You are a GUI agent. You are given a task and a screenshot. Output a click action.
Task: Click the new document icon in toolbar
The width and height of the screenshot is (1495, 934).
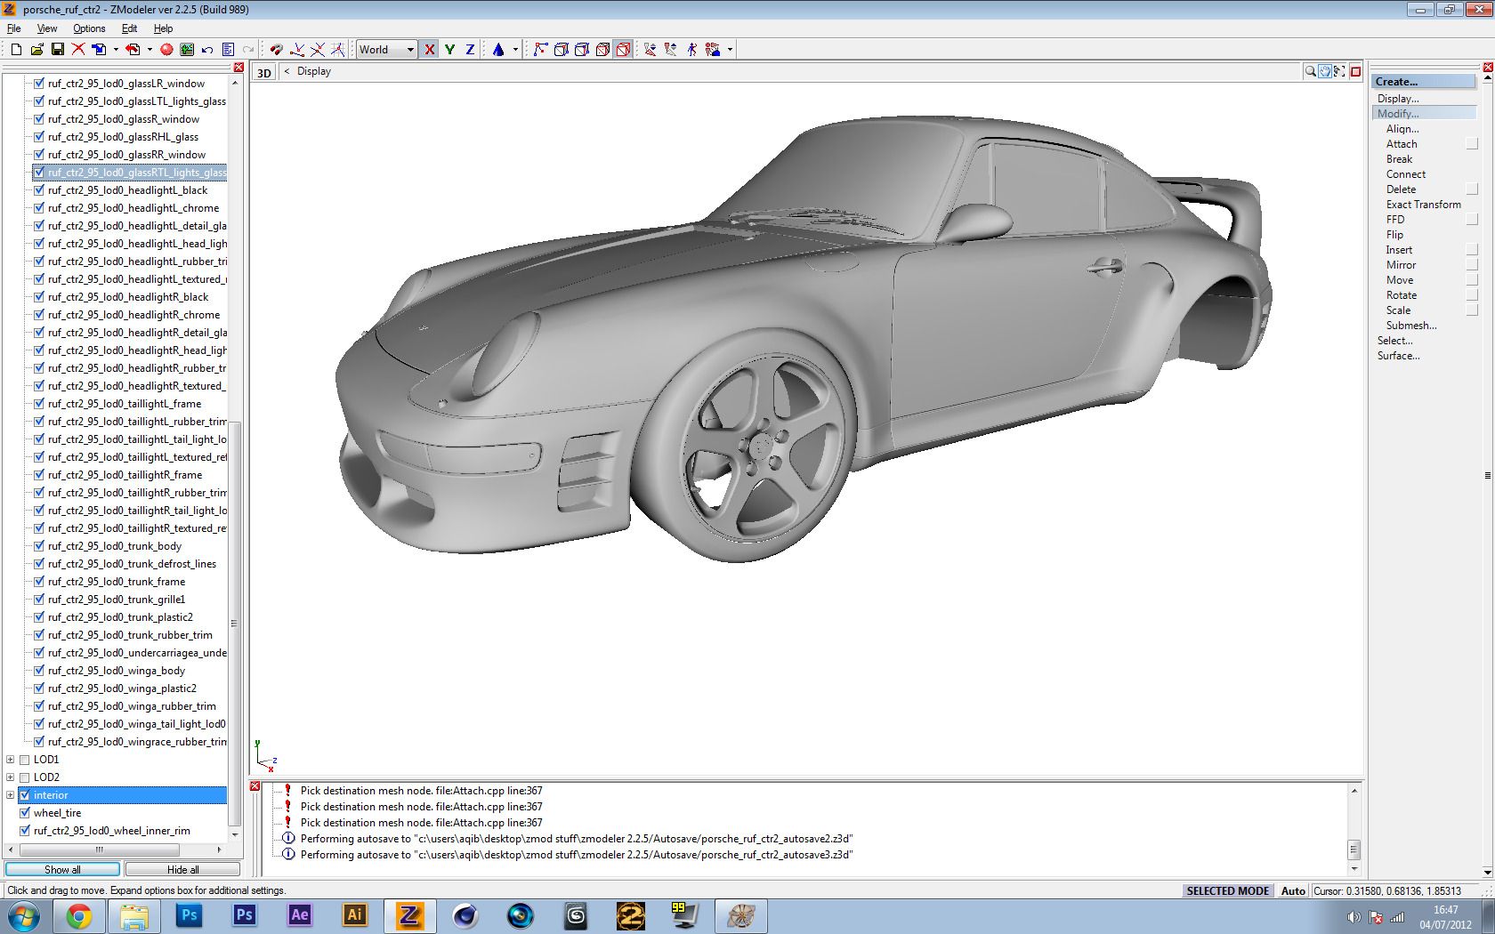pos(16,50)
